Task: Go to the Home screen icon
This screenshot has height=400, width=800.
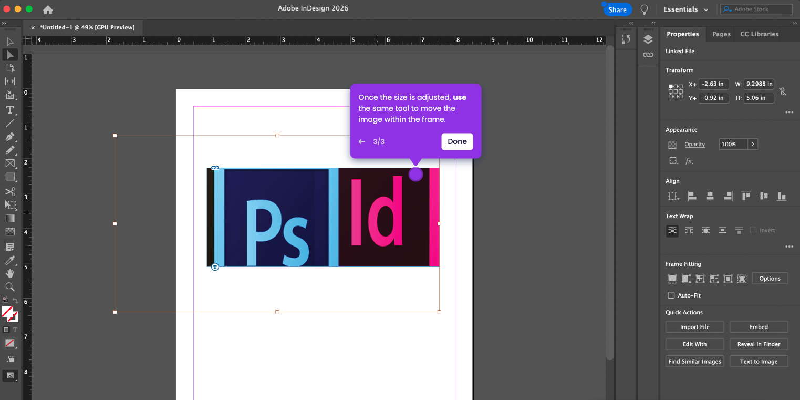Action: click(x=48, y=9)
